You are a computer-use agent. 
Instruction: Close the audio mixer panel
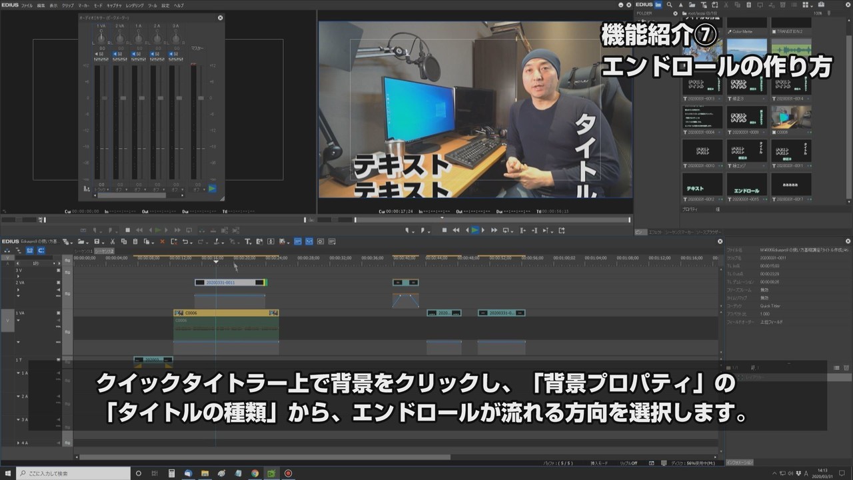pyautogui.click(x=221, y=17)
